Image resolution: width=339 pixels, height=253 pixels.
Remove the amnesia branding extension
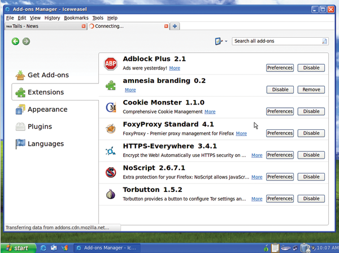tap(311, 90)
